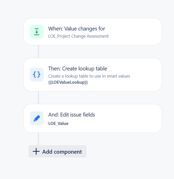The image size is (174, 179).
Task: Open the 'Then: Create lookup table' title
Action: (x=78, y=69)
